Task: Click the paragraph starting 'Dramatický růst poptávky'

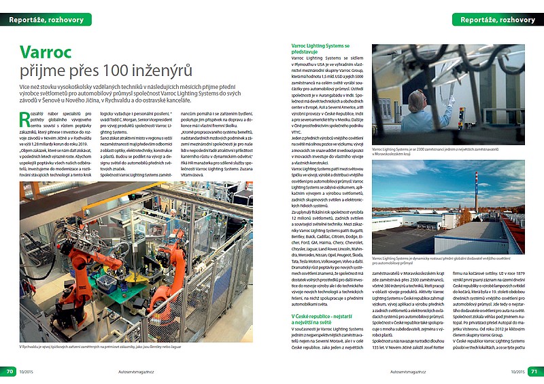Action: click(x=327, y=286)
